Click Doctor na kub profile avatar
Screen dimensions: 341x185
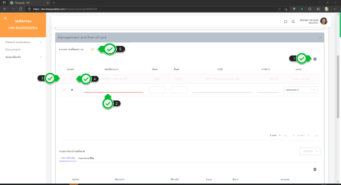pos(324,21)
